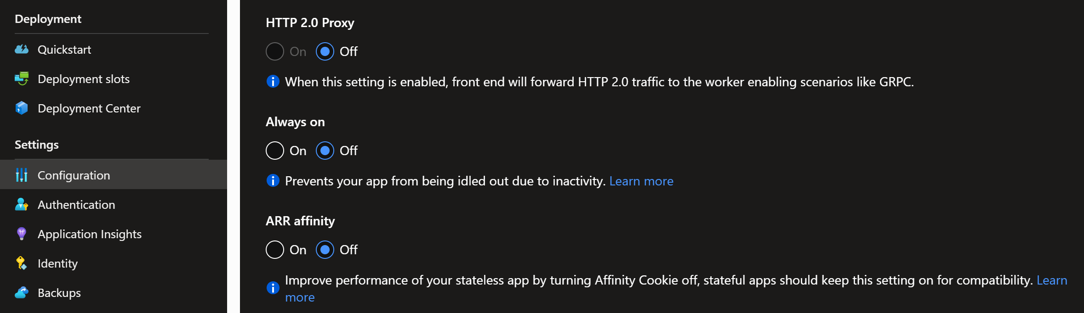Open Deployment Center via its cube icon
This screenshot has width=1084, height=313.
(x=22, y=108)
